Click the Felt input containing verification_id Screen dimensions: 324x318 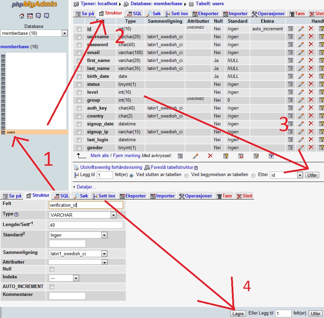pyautogui.click(x=86, y=205)
